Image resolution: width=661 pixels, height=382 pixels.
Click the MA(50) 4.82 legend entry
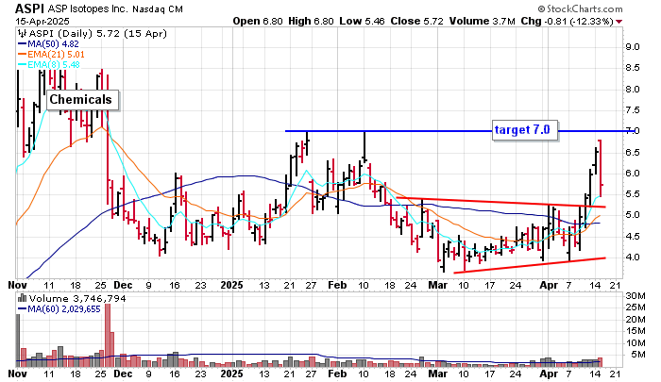pos(53,43)
